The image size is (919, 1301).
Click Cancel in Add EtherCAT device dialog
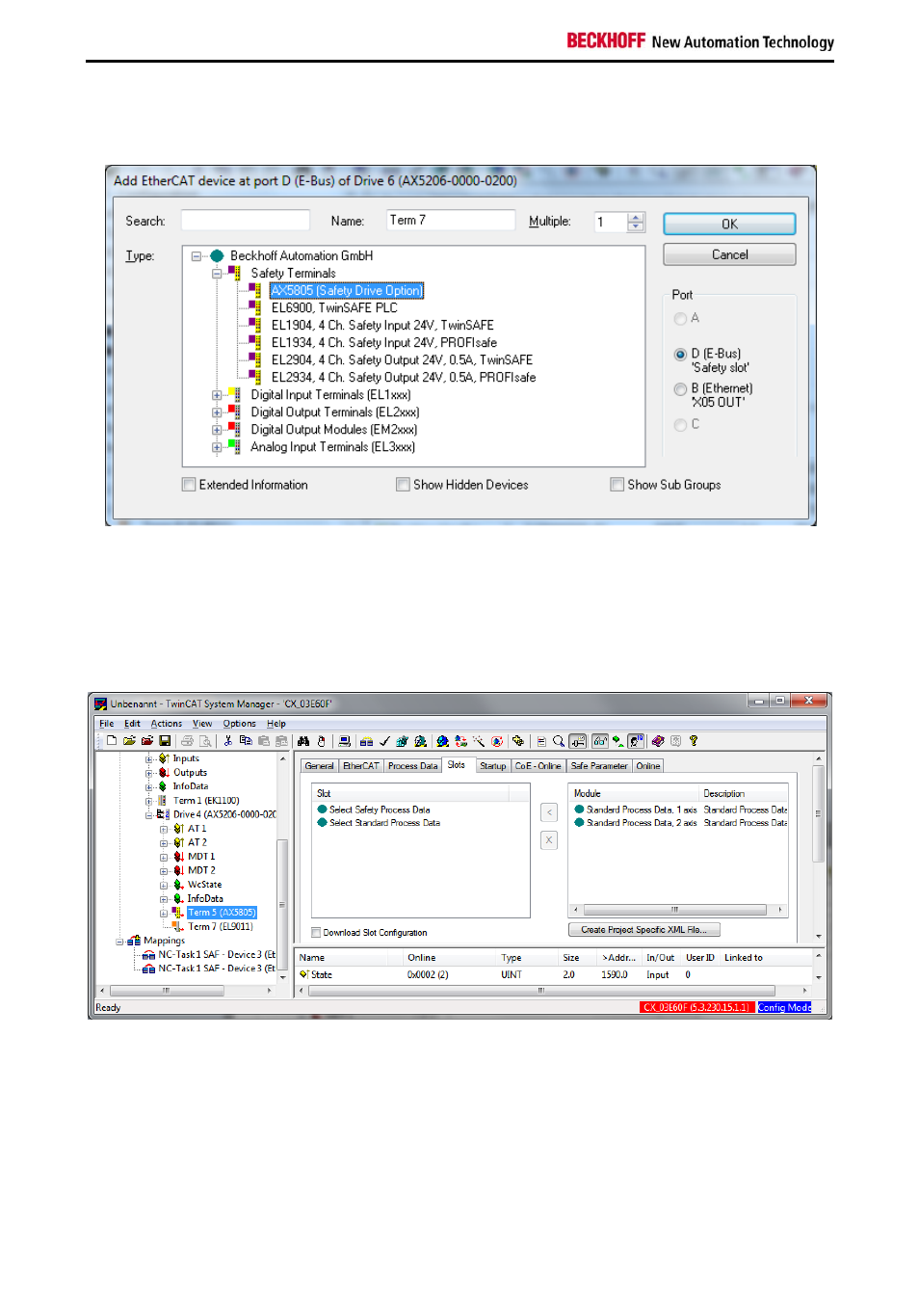click(x=729, y=254)
